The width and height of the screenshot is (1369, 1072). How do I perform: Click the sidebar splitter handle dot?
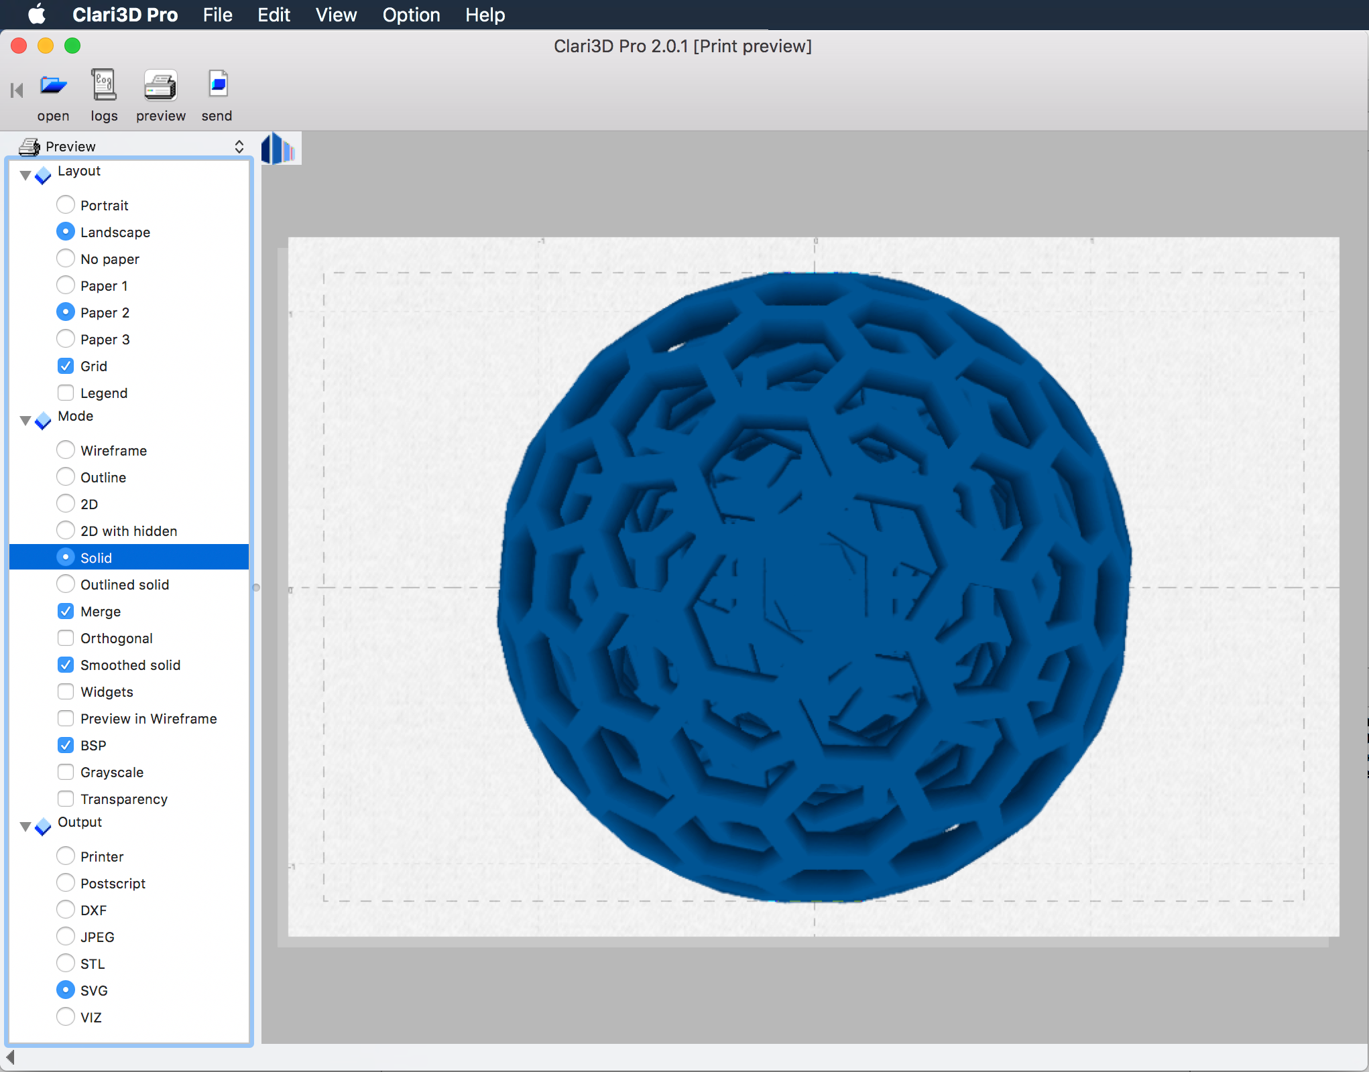tap(255, 588)
